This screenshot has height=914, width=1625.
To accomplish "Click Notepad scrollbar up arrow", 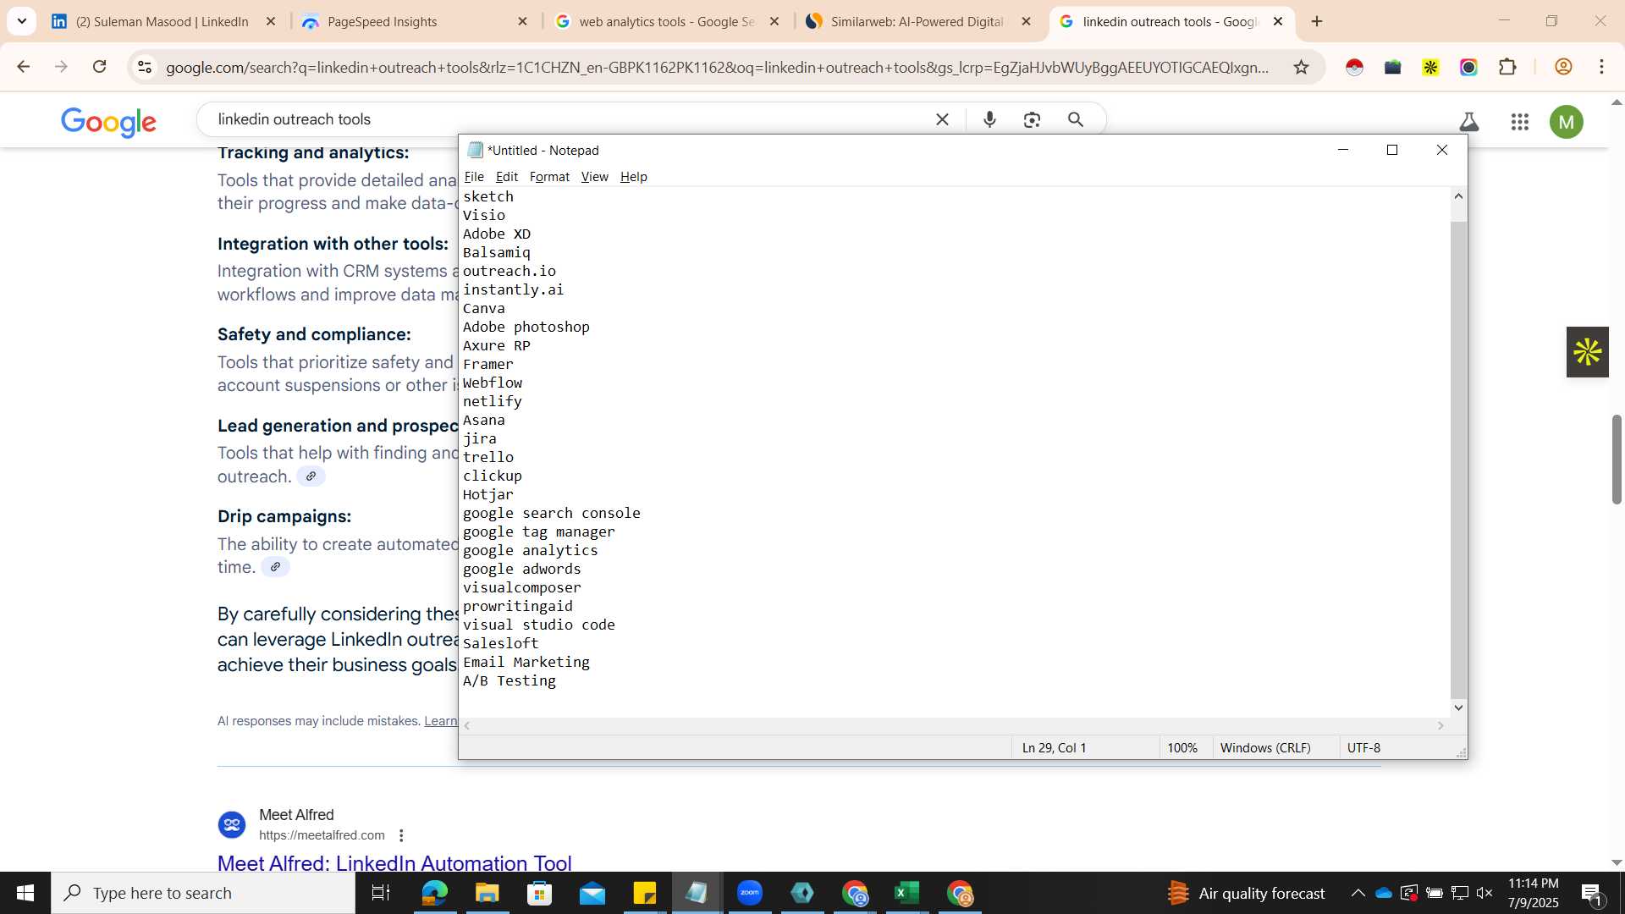I will click(1458, 195).
